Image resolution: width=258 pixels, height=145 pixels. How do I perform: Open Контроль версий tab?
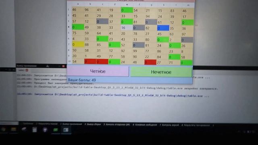tap(169, 125)
